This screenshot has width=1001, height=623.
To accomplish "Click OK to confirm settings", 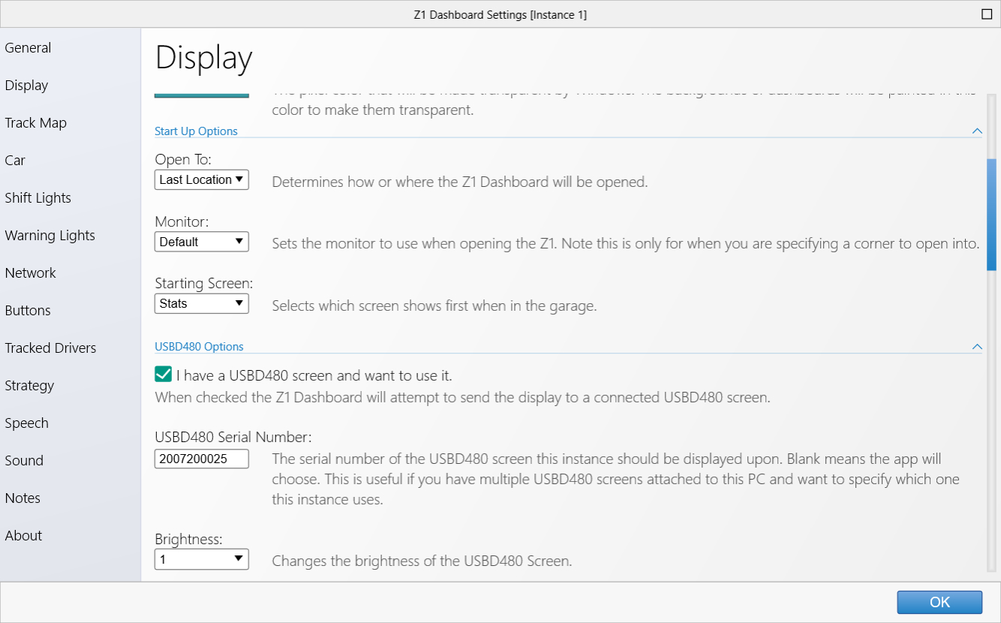I will tap(939, 602).
